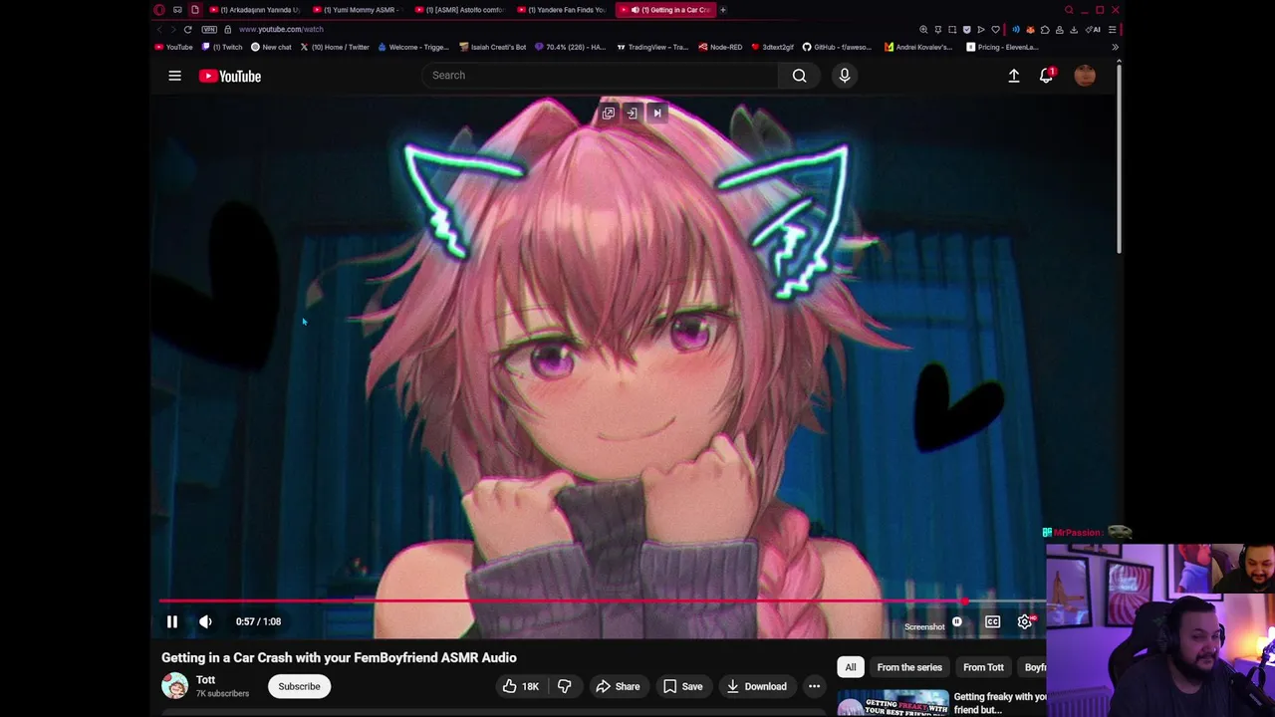The width and height of the screenshot is (1275, 717).
Task: Open browser easy setup menu icon
Action: click(x=1112, y=29)
